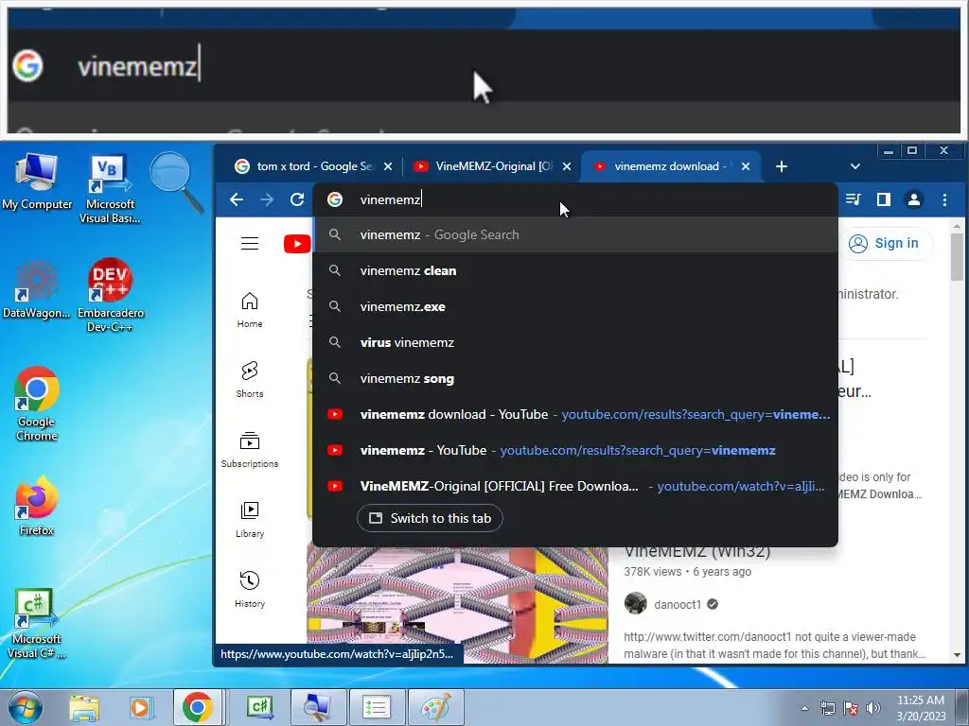Close the 'VineMEMZ-Original' tab
The width and height of the screenshot is (969, 726).
tap(567, 166)
